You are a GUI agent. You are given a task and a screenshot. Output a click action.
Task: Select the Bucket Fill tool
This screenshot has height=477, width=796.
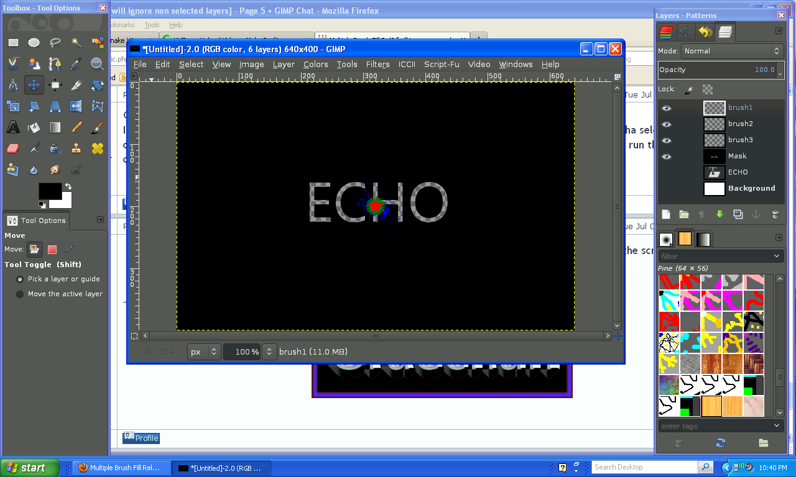coord(34,127)
